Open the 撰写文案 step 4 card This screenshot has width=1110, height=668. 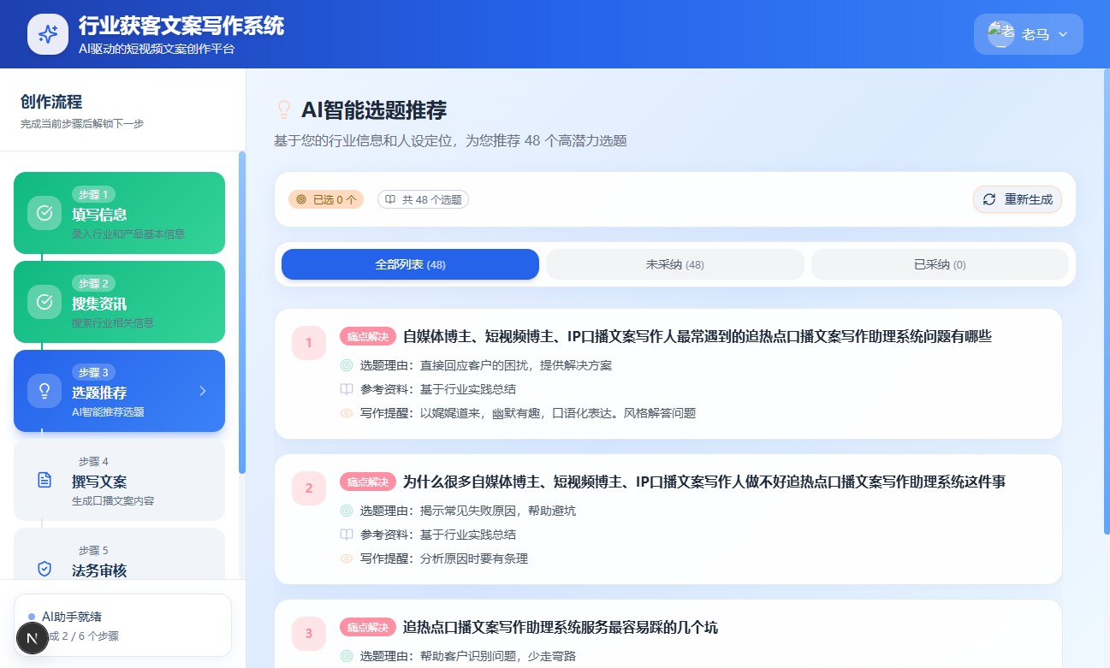point(119,480)
